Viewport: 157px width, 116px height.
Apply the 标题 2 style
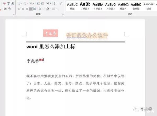(x=98, y=6)
